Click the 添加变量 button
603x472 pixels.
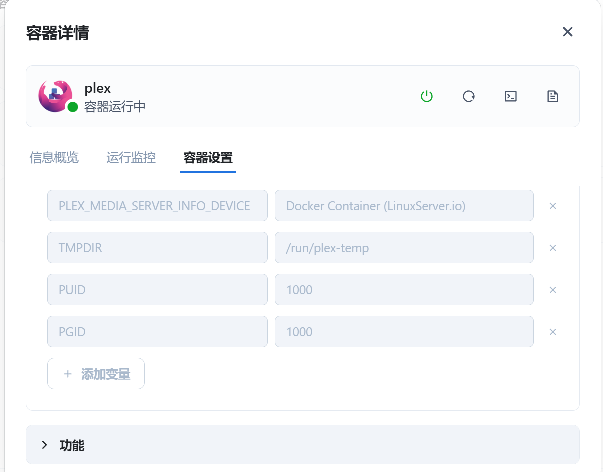(96, 373)
